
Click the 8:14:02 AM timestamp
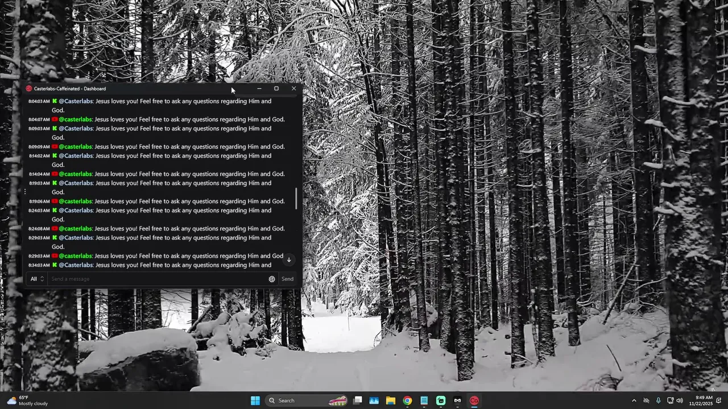[39, 156]
